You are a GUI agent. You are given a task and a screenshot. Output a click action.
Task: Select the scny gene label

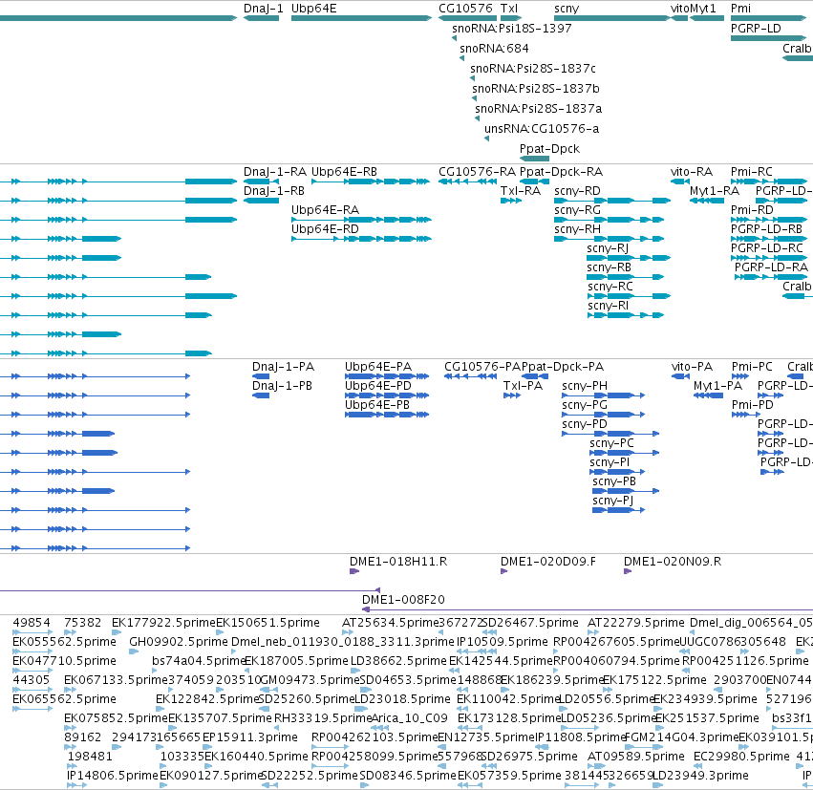point(567,9)
